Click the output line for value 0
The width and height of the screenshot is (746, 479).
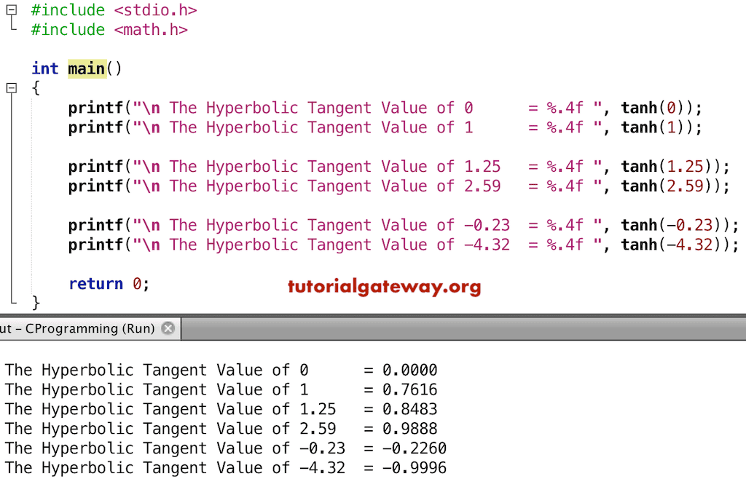point(219,370)
